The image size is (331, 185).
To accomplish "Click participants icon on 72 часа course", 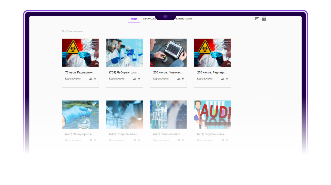I will click(91, 79).
